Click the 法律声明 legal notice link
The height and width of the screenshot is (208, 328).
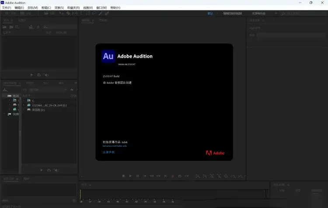click(x=108, y=152)
